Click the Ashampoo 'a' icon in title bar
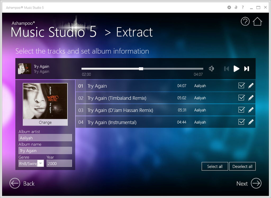The height and width of the screenshot is (198, 271). tap(236, 7)
